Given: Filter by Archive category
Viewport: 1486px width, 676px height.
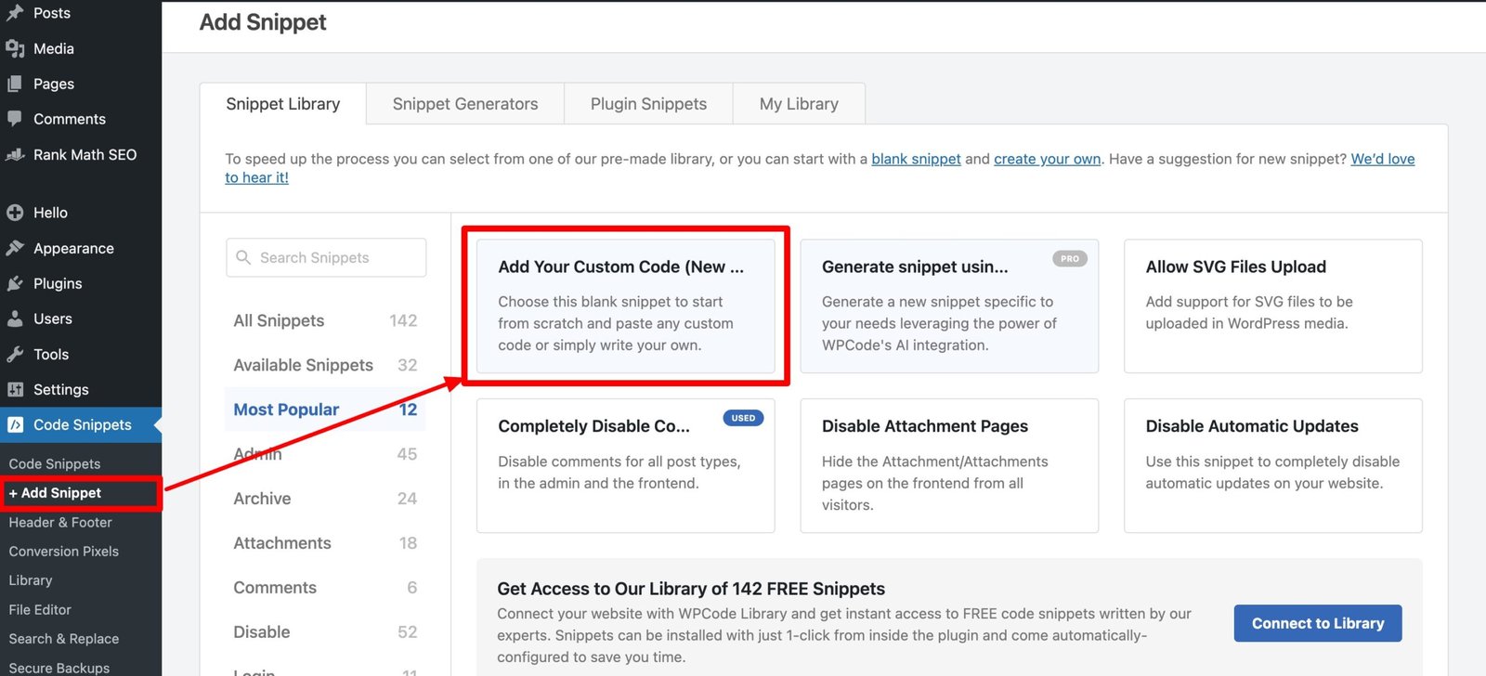Looking at the screenshot, I should (325, 499).
